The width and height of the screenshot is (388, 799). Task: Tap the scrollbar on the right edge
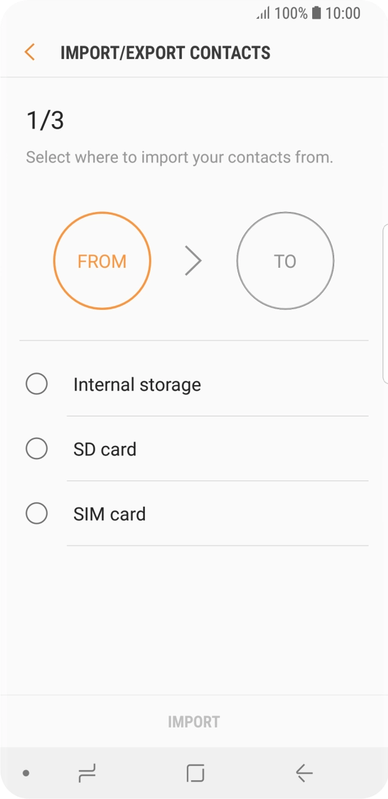point(384,301)
